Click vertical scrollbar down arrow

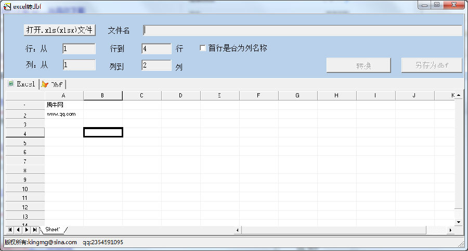click(x=459, y=222)
